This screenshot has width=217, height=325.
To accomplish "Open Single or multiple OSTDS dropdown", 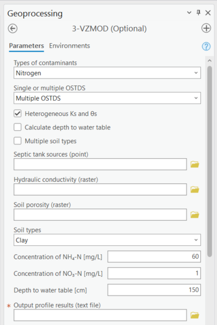I will (107, 98).
